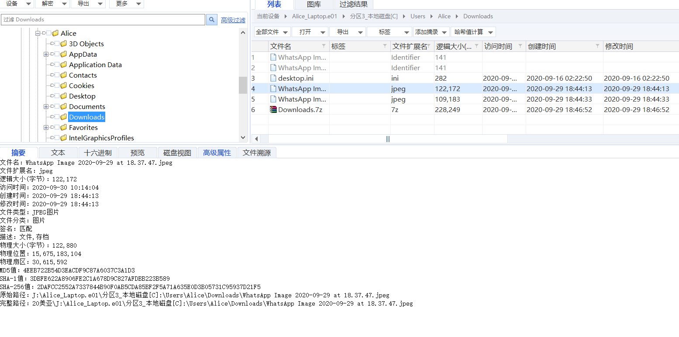Click the Cookies folder icon
Viewport: 679px width, 337px height.
point(63,85)
